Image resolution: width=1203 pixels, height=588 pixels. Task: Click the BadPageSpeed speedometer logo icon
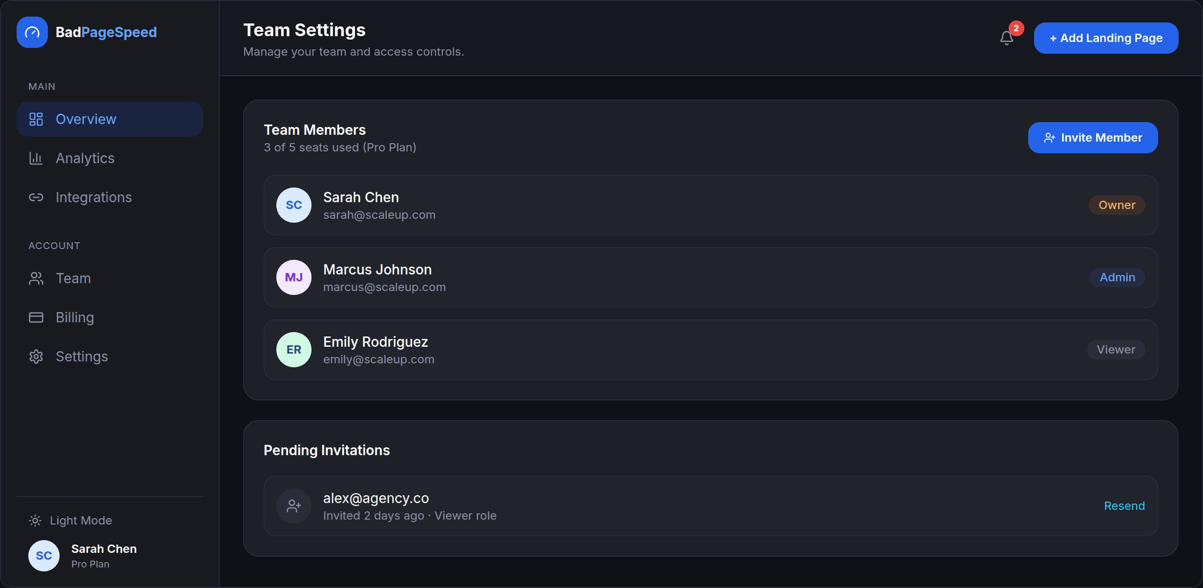coord(32,32)
